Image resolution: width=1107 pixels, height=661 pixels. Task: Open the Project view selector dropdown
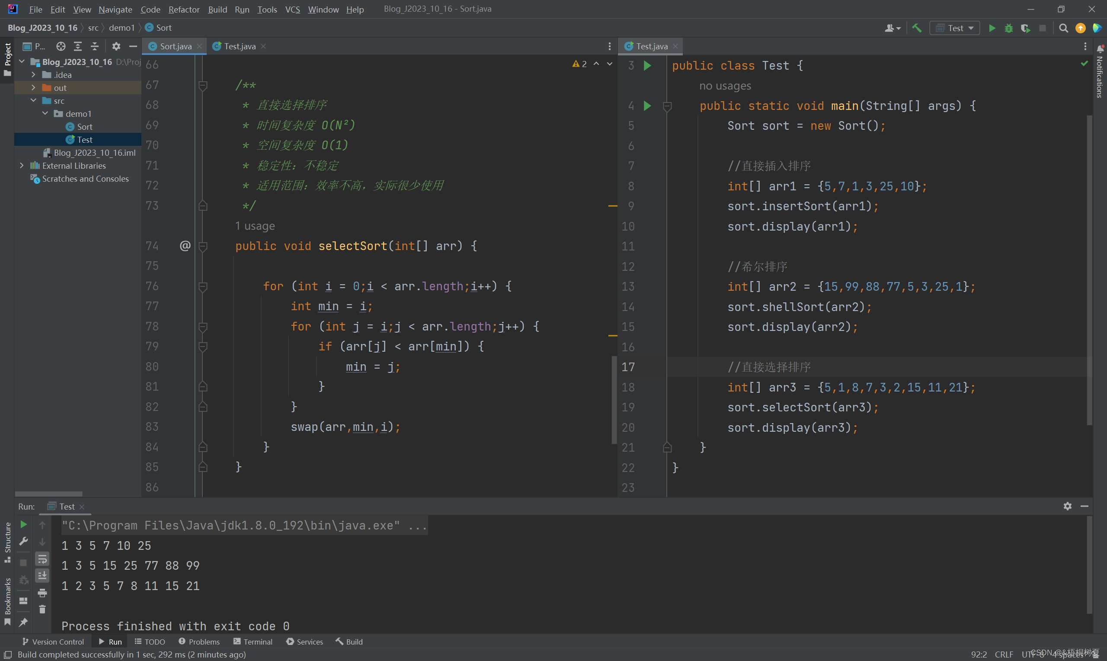(34, 46)
